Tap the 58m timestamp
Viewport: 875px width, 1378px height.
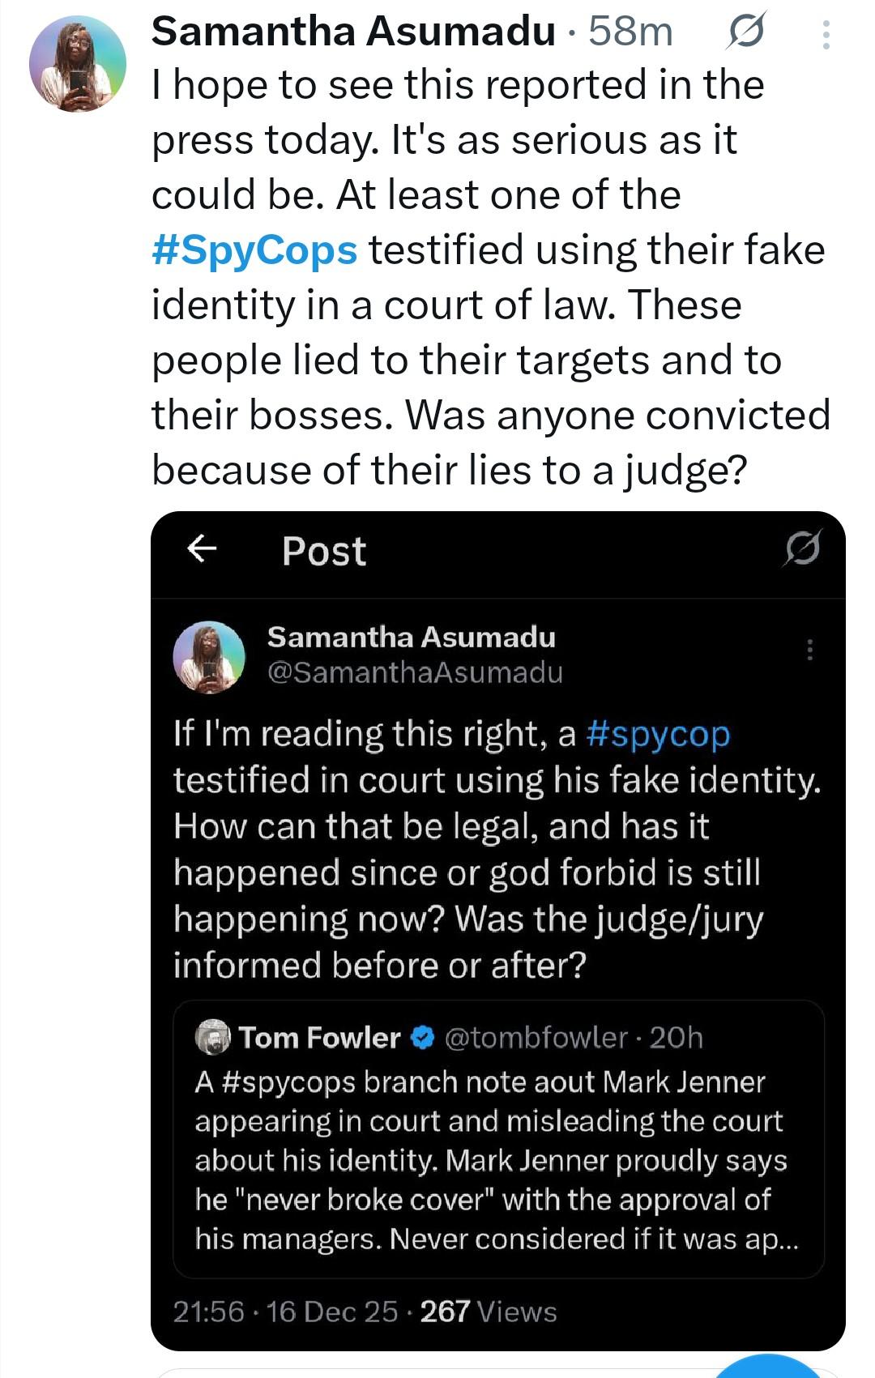pos(630,32)
